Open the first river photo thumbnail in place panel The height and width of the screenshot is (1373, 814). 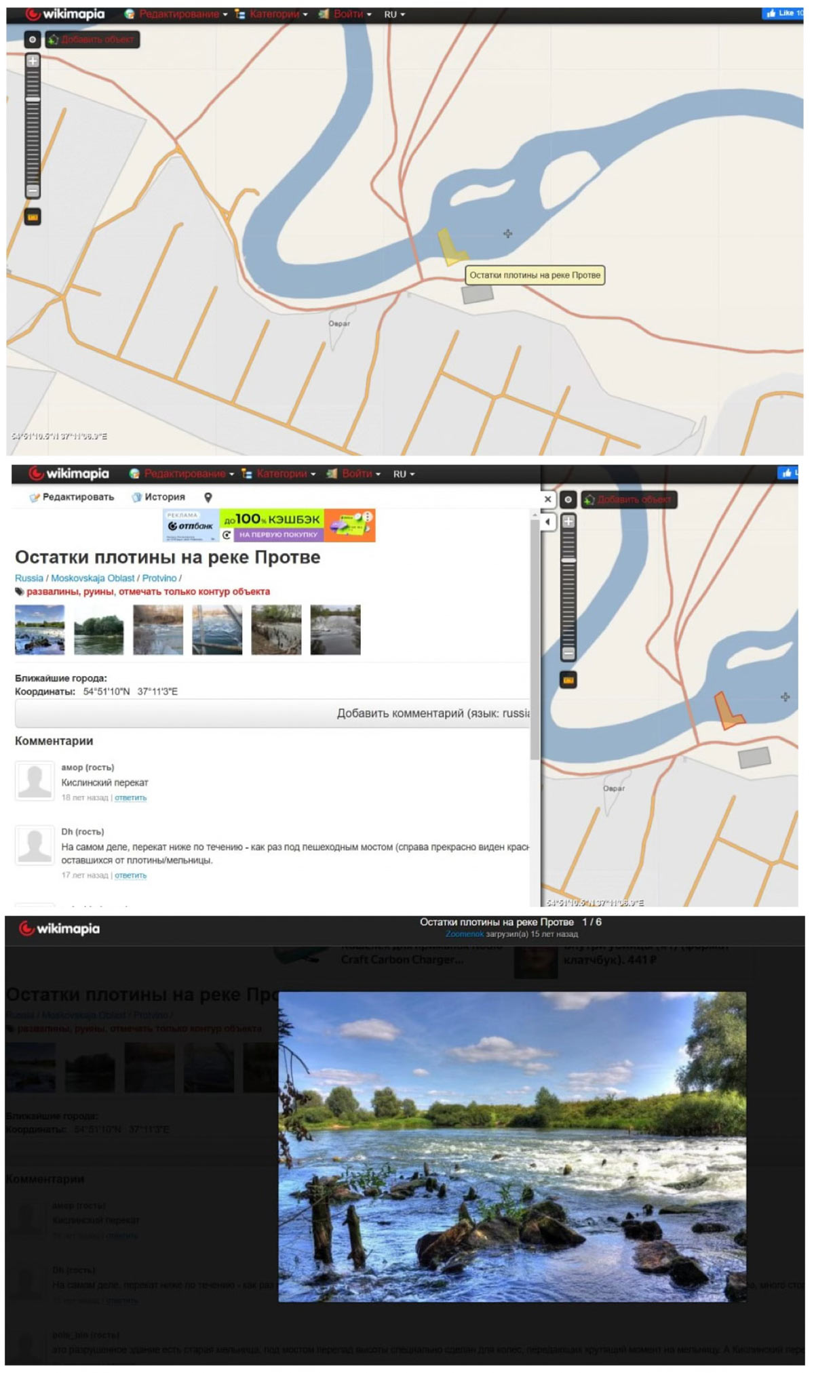click(40, 630)
